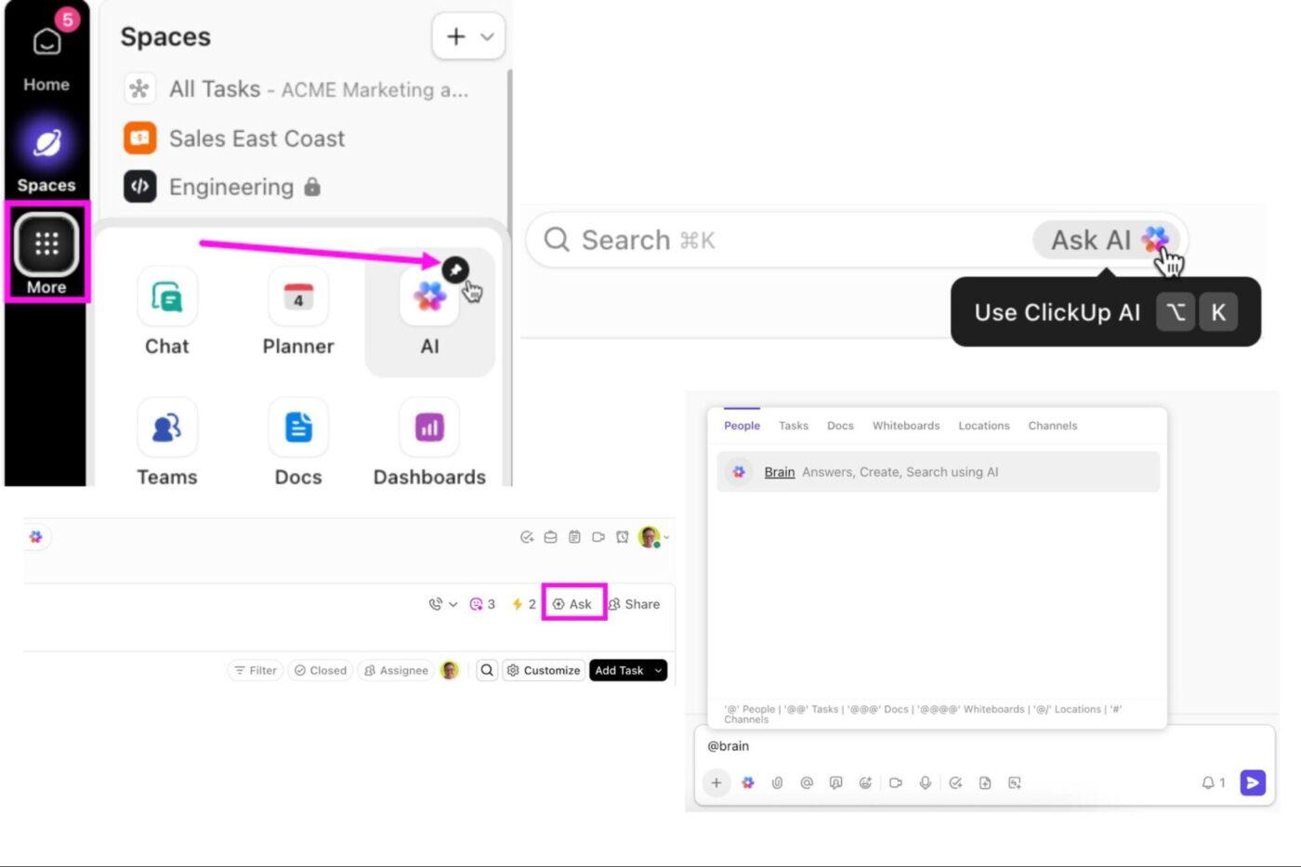Open Home from the black sidebar
This screenshot has width=1301, height=867.
(46, 56)
